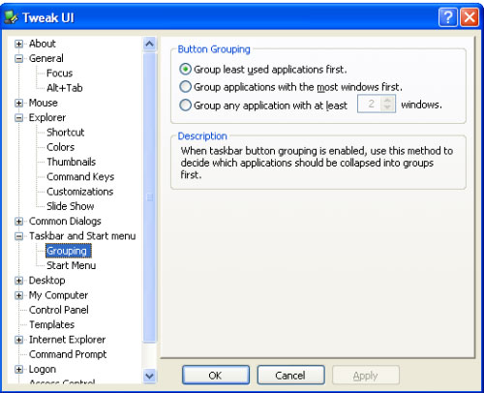Open the Templates settings page
This screenshot has height=393, width=484.
tap(52, 324)
